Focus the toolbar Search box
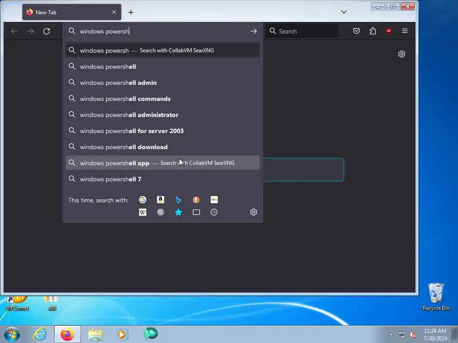The height and width of the screenshot is (343, 458). [x=301, y=31]
